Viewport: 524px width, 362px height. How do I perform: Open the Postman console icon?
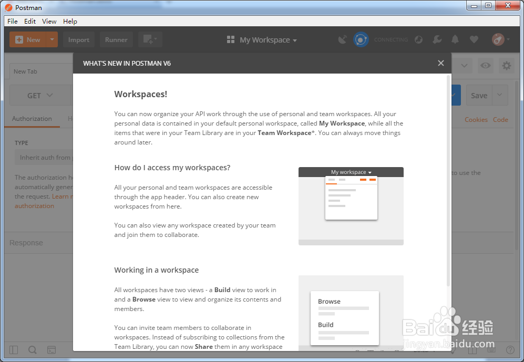pyautogui.click(x=52, y=350)
